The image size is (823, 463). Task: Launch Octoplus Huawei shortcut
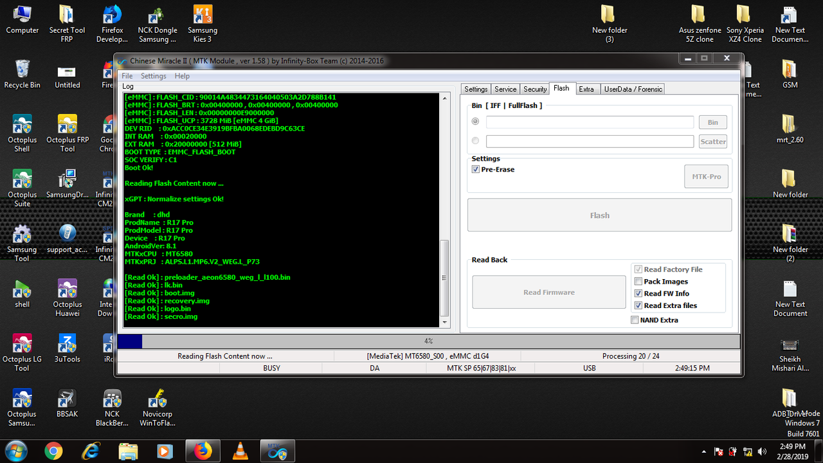[67, 298]
